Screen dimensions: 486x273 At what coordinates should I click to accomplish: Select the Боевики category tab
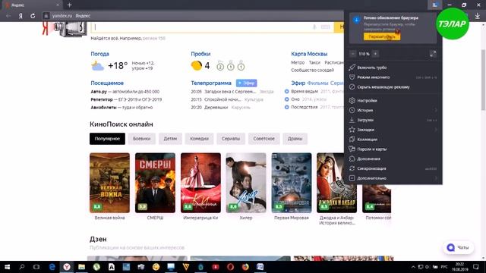click(142, 139)
